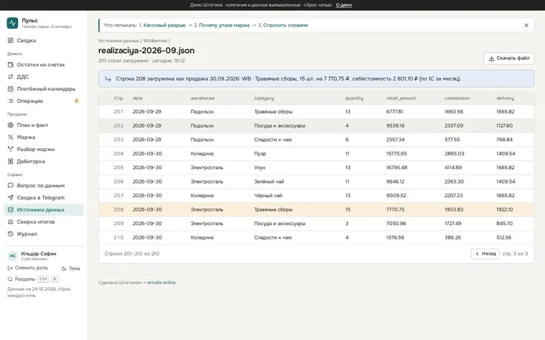Click the warehouse column header
The image size is (545, 340).
[202, 98]
